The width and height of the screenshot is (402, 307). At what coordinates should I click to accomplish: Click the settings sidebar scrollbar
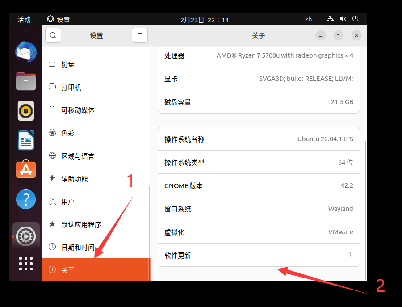tap(149, 233)
